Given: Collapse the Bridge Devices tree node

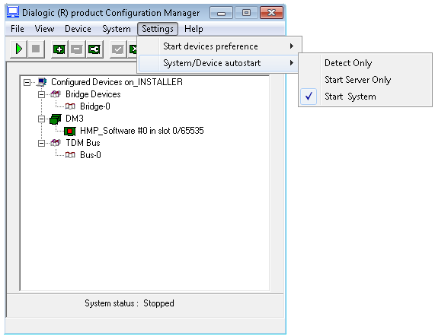Looking at the screenshot, I should 41,95.
